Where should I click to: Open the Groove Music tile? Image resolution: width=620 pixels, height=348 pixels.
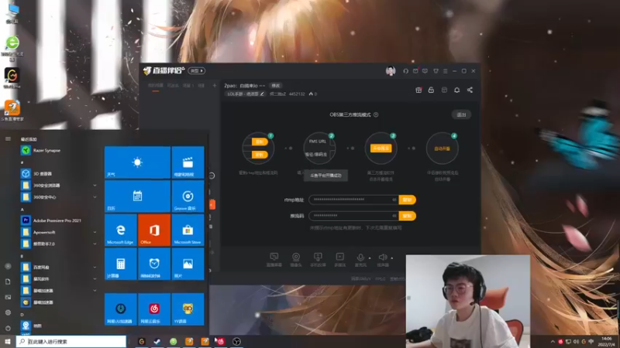pyautogui.click(x=188, y=196)
